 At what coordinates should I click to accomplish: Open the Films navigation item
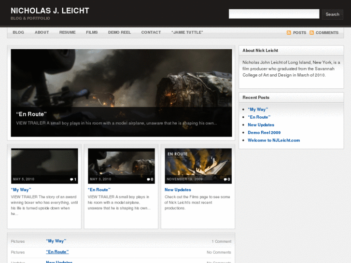coord(92,32)
